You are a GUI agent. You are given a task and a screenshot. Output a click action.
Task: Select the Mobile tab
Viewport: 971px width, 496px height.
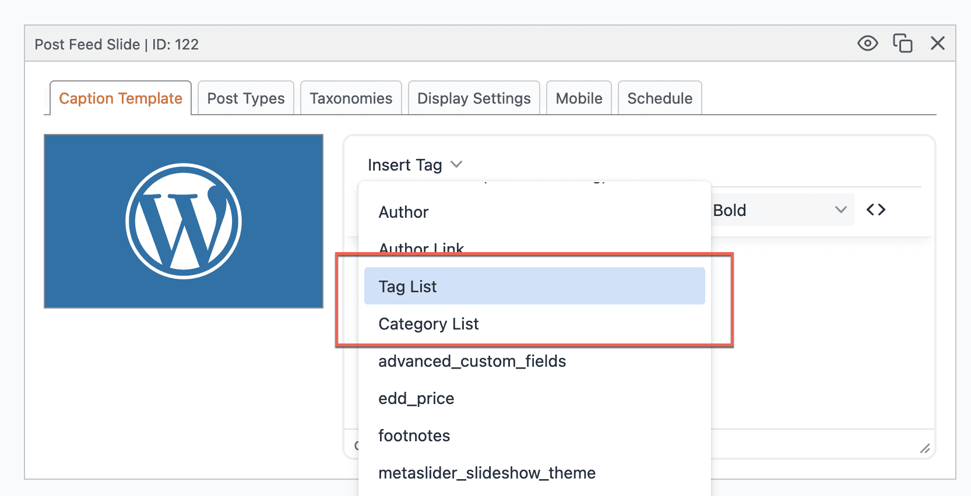pos(579,98)
